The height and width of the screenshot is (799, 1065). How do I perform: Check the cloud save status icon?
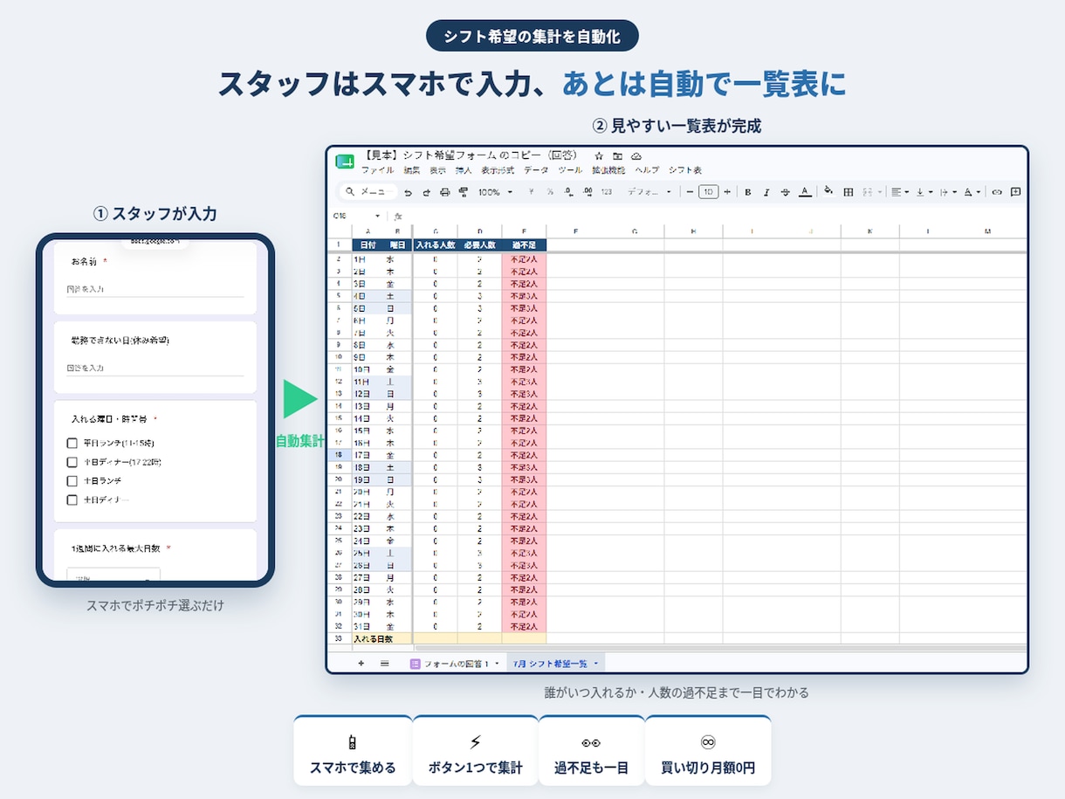click(636, 156)
